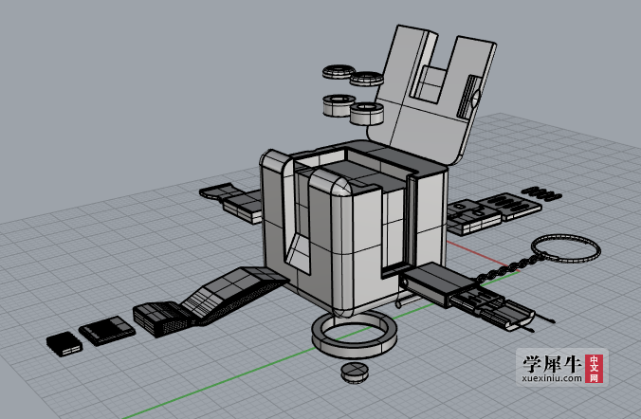Select the twisted chain attached to the keyring
The width and height of the screenshot is (641, 419).
(509, 268)
